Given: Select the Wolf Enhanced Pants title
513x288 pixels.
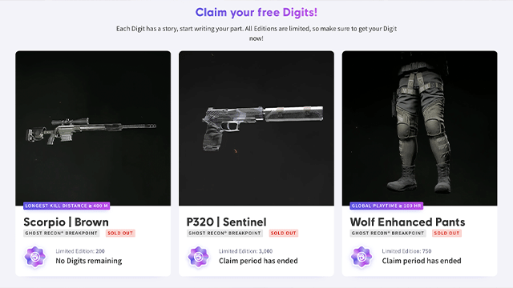Looking at the screenshot, I should coord(407,222).
